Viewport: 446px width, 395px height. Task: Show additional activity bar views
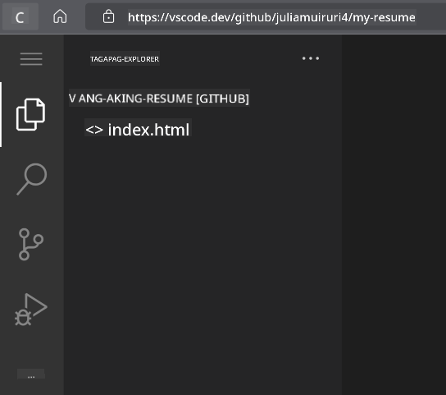[x=31, y=374]
